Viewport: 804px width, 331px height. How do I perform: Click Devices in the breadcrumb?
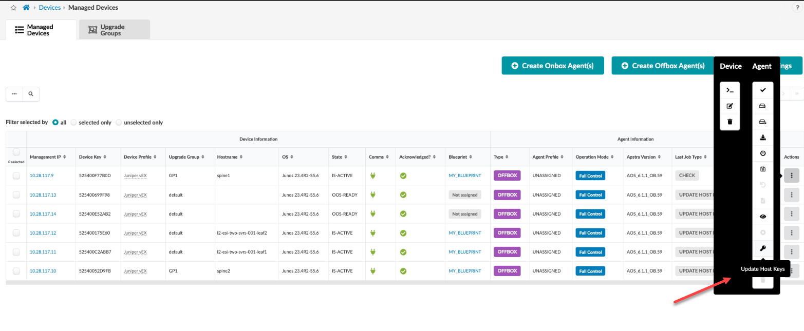coord(50,8)
